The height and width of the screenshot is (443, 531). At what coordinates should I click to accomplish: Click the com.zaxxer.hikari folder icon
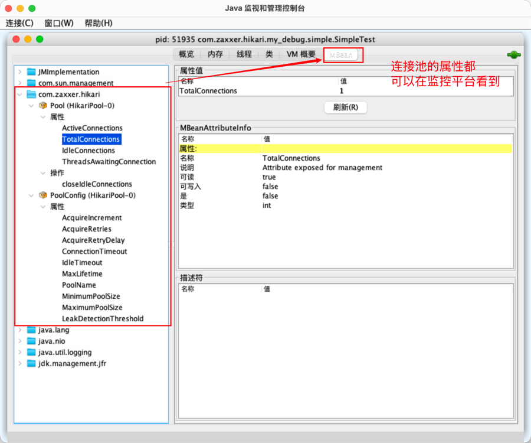pos(31,95)
